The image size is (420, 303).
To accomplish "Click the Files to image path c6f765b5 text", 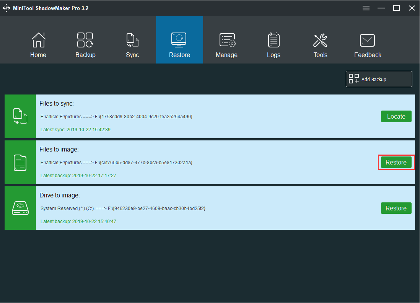I will [117, 162].
